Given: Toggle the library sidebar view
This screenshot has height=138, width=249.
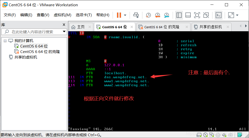Looking at the screenshot, I should [x=179, y=15].
